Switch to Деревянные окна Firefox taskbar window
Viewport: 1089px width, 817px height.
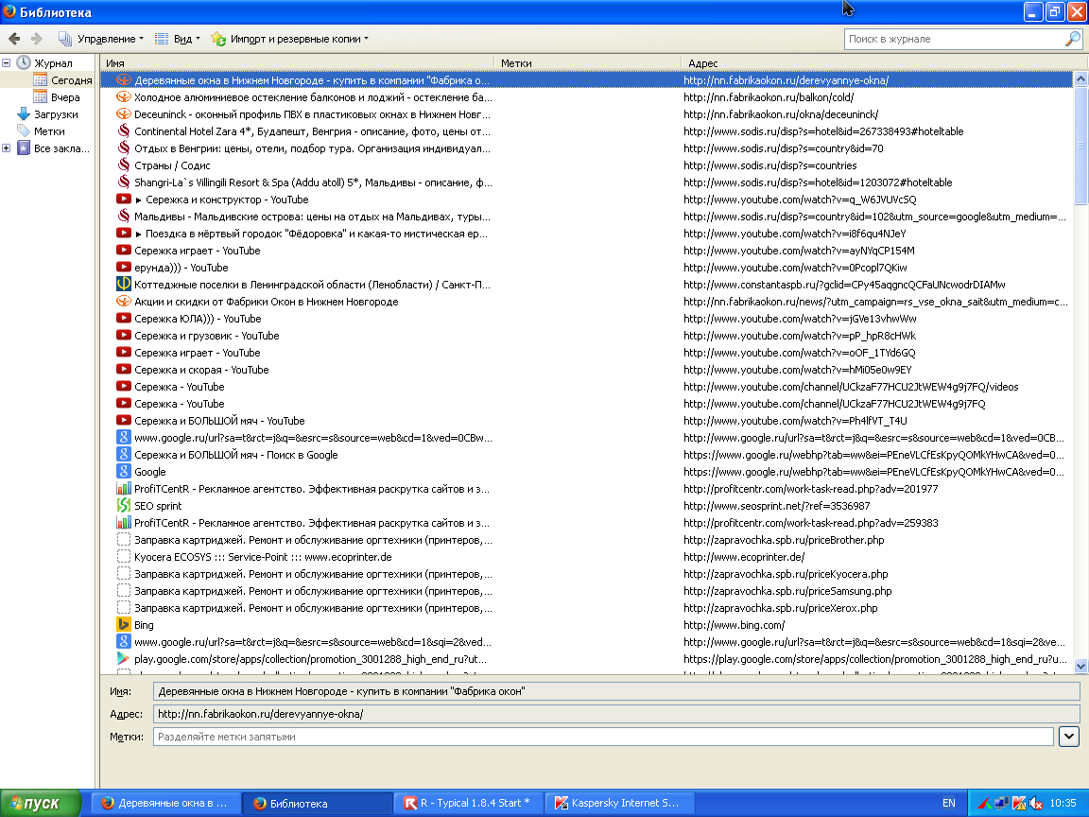point(166,803)
